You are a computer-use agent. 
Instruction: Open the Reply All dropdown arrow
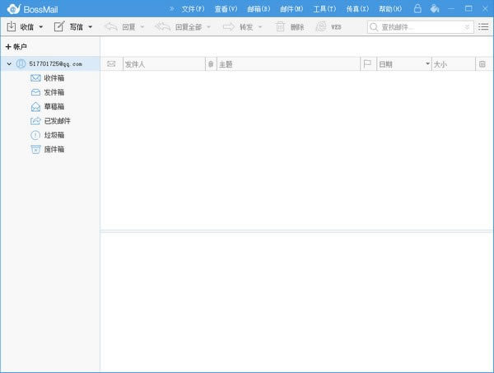pos(208,27)
